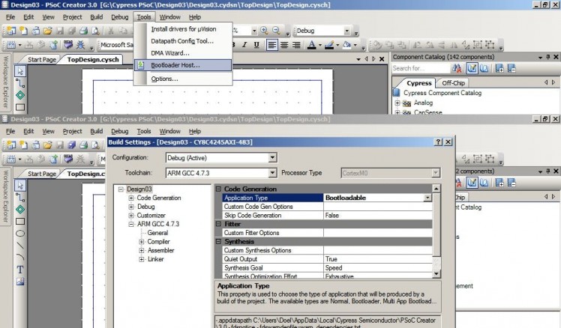The height and width of the screenshot is (328, 561).
Task: Select pointer tool in upper window palette
Action: 20,70
